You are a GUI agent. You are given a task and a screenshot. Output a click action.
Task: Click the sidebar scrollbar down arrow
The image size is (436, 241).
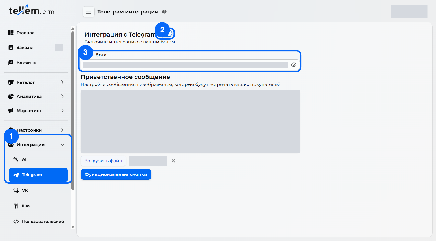[x=73, y=227]
